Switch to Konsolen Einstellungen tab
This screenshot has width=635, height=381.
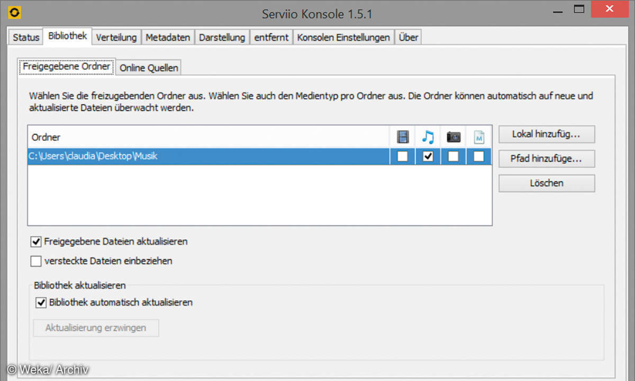pyautogui.click(x=343, y=37)
